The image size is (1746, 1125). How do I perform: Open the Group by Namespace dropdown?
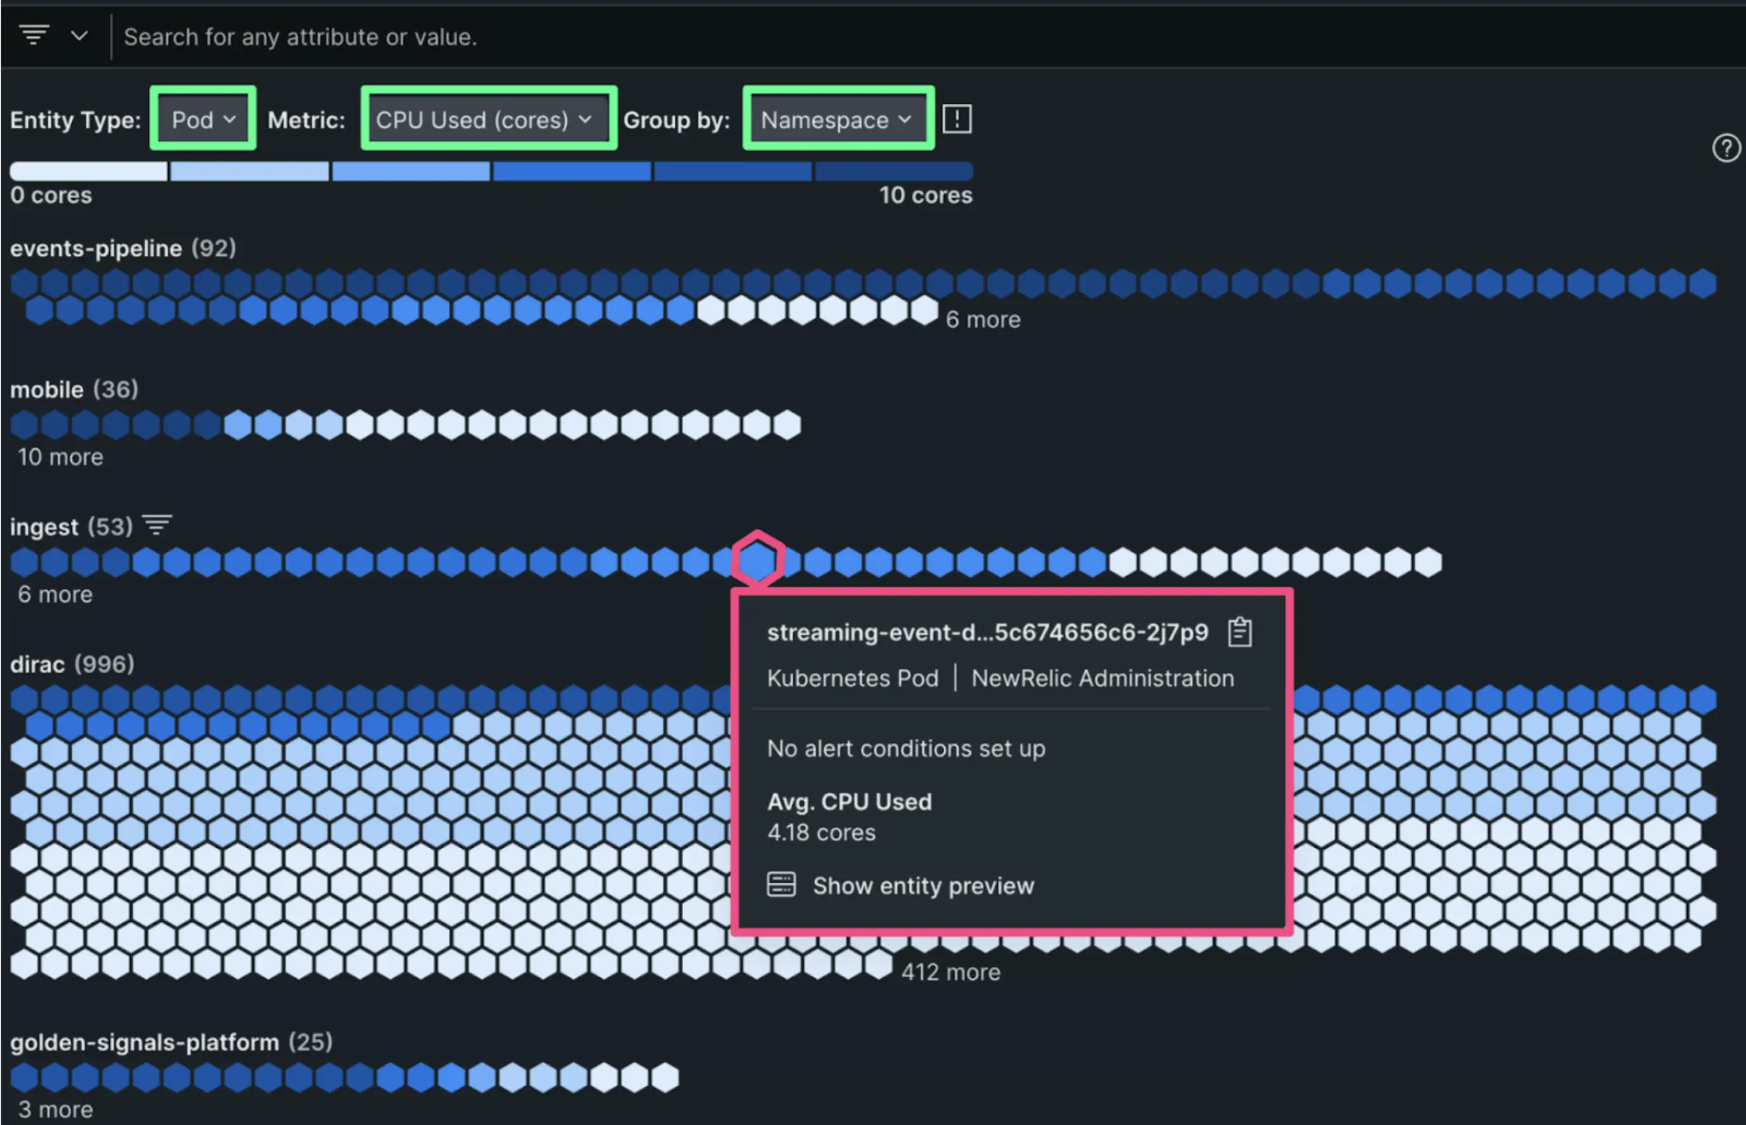[x=836, y=119]
